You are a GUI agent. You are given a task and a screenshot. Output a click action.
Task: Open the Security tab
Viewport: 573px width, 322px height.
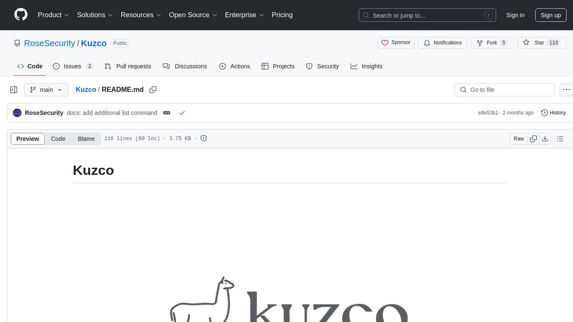pos(322,66)
